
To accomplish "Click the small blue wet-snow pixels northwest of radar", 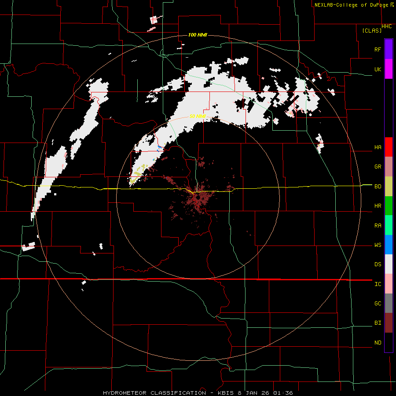I will [x=159, y=148].
